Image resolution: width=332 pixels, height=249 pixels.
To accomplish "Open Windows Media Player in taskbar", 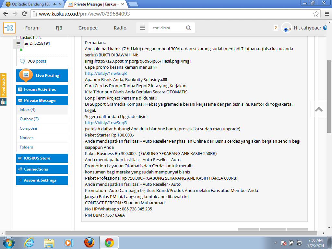I will coord(69,243).
